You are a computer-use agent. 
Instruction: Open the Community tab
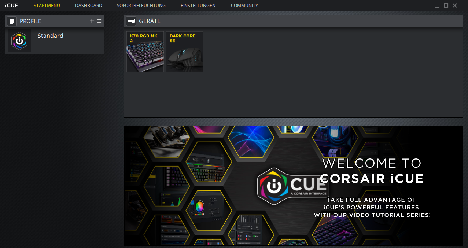point(244,6)
